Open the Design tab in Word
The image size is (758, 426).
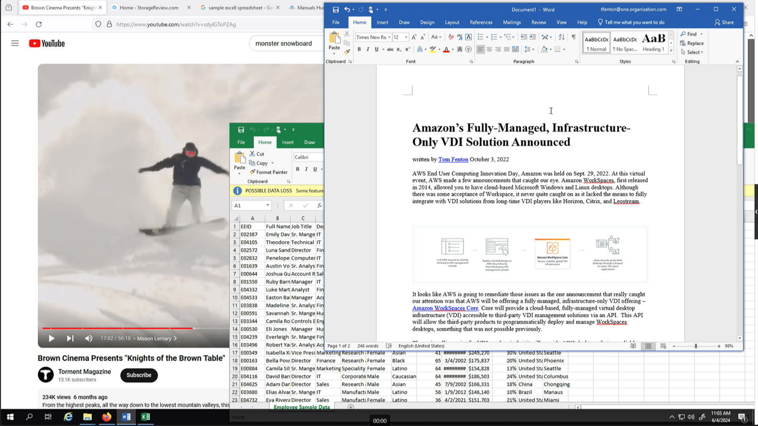[x=427, y=23]
